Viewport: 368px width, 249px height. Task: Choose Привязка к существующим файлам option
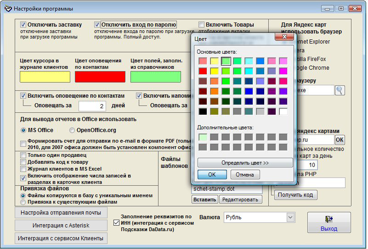[x=23, y=202]
